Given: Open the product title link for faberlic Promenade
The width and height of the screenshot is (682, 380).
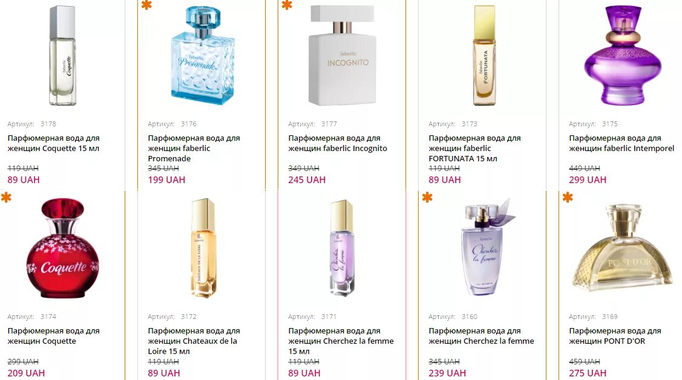Looking at the screenshot, I should point(194,148).
